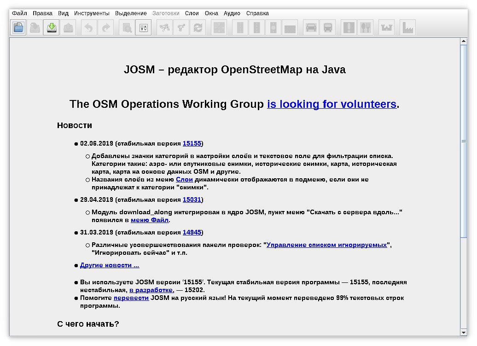
Task: Click the circular arrows refresh icon
Action: tap(198, 28)
